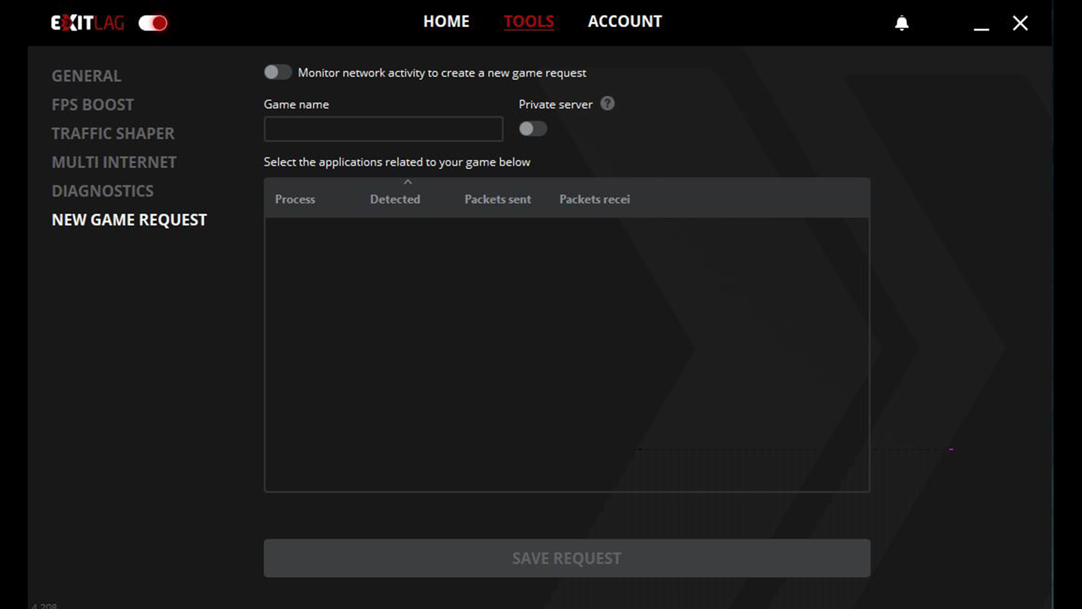Image resolution: width=1082 pixels, height=609 pixels.
Task: Enable network activity monitoring toggle
Action: pos(277,72)
